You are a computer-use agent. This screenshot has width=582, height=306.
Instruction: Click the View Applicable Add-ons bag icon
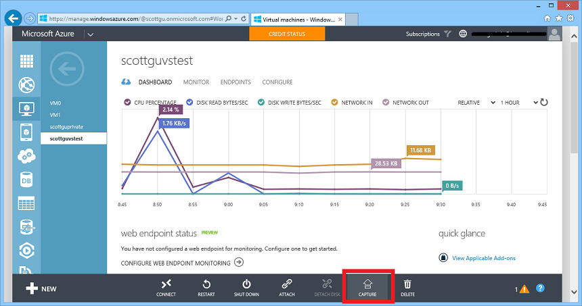443,257
